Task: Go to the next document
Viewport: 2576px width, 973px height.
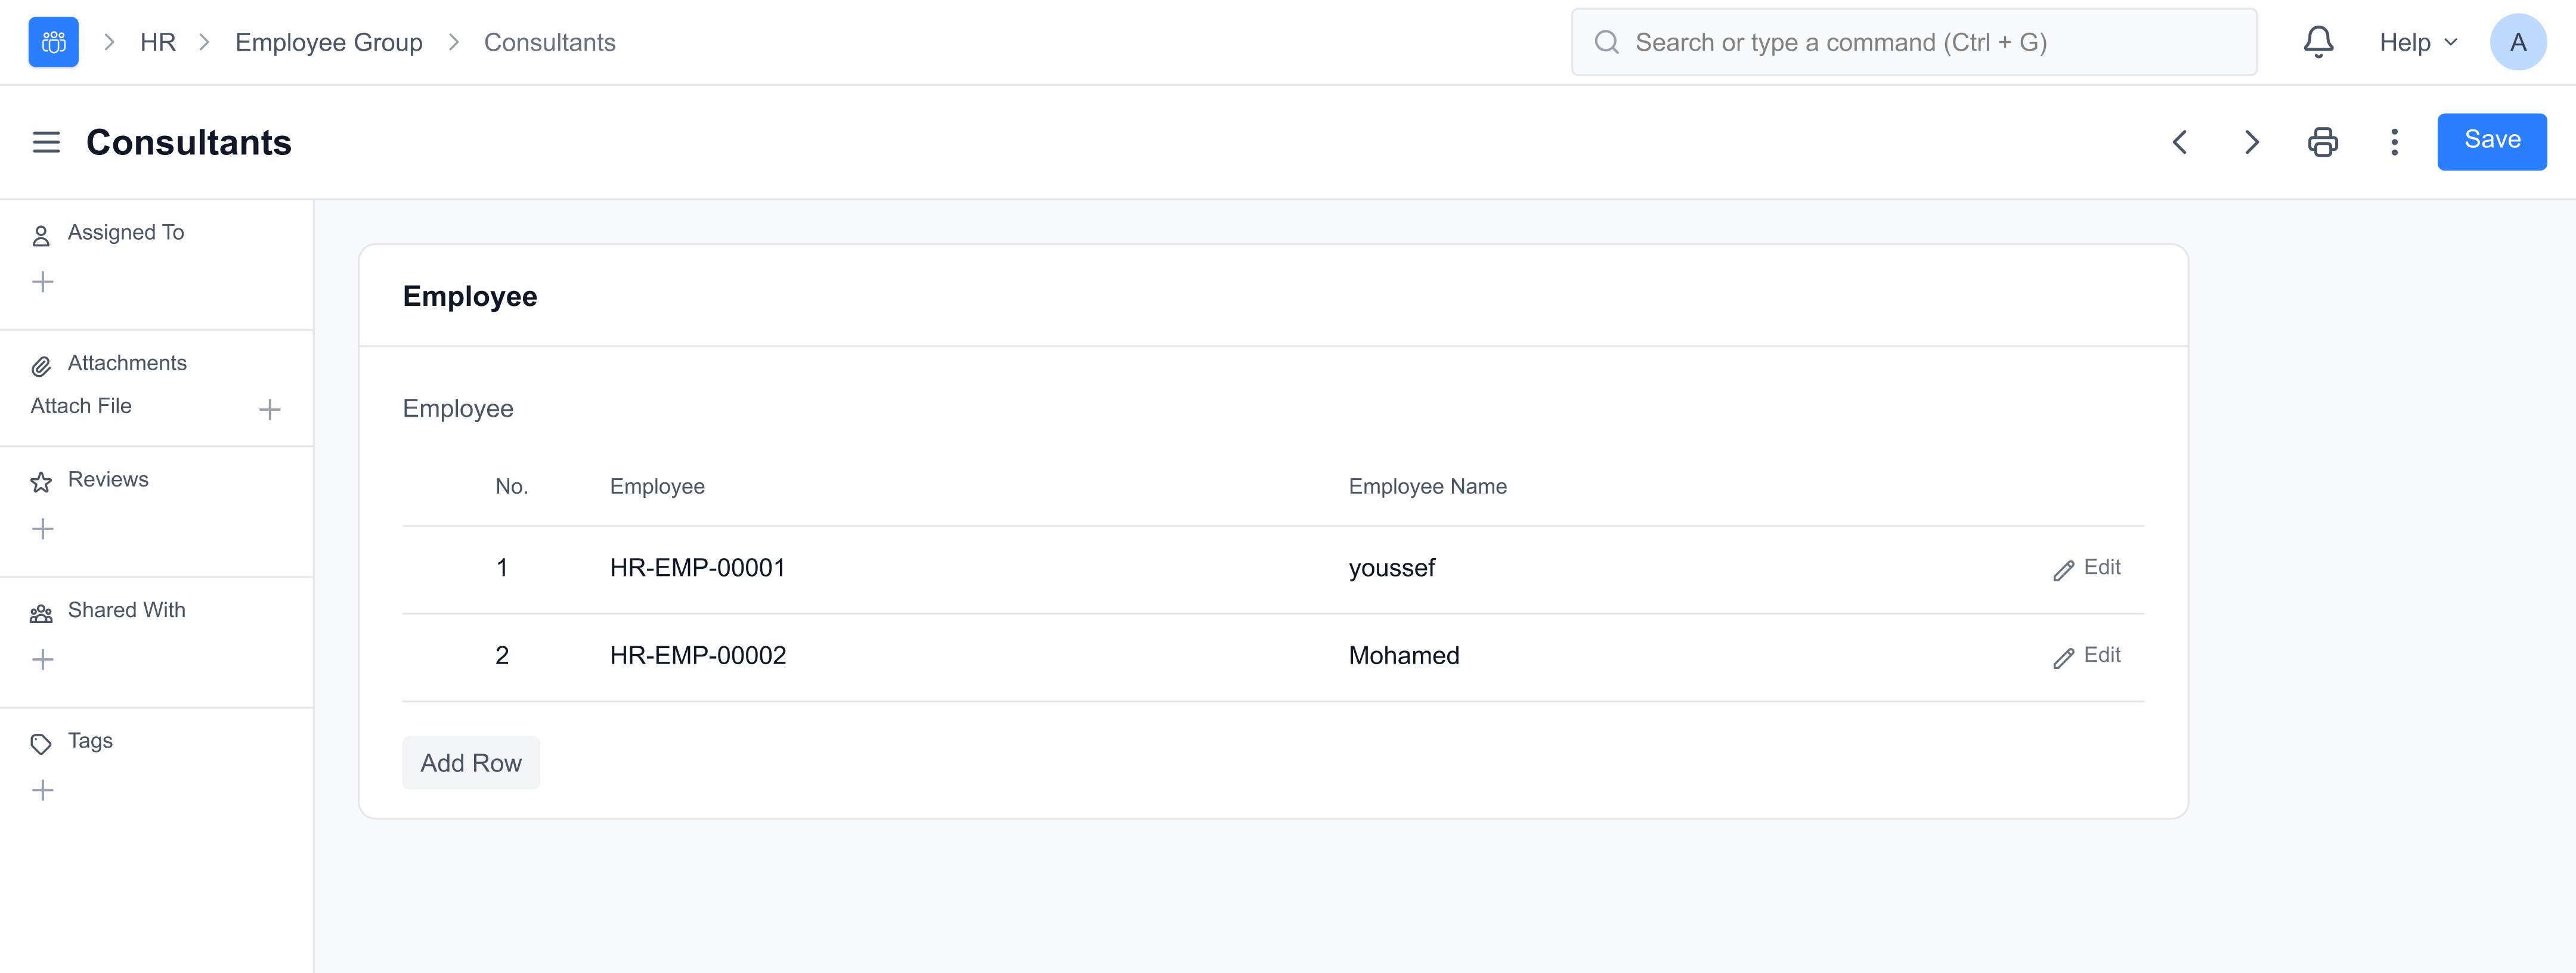Action: click(x=2251, y=142)
